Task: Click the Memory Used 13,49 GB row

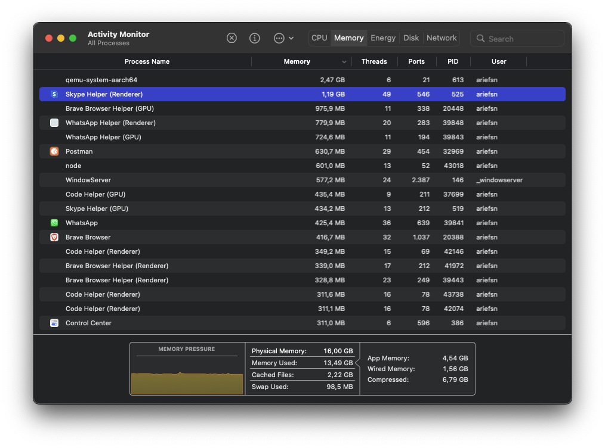Action: coord(302,363)
